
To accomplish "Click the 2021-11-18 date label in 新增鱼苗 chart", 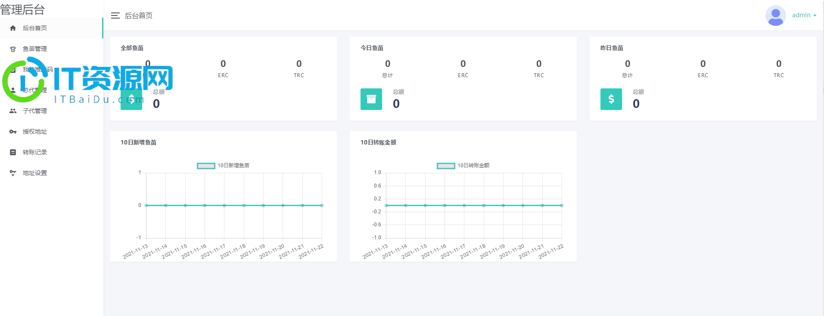I will 233,252.
